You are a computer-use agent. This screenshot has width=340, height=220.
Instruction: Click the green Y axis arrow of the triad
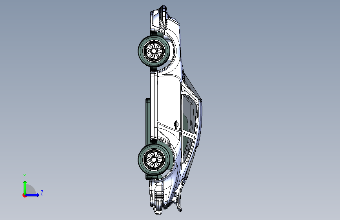[25, 187]
